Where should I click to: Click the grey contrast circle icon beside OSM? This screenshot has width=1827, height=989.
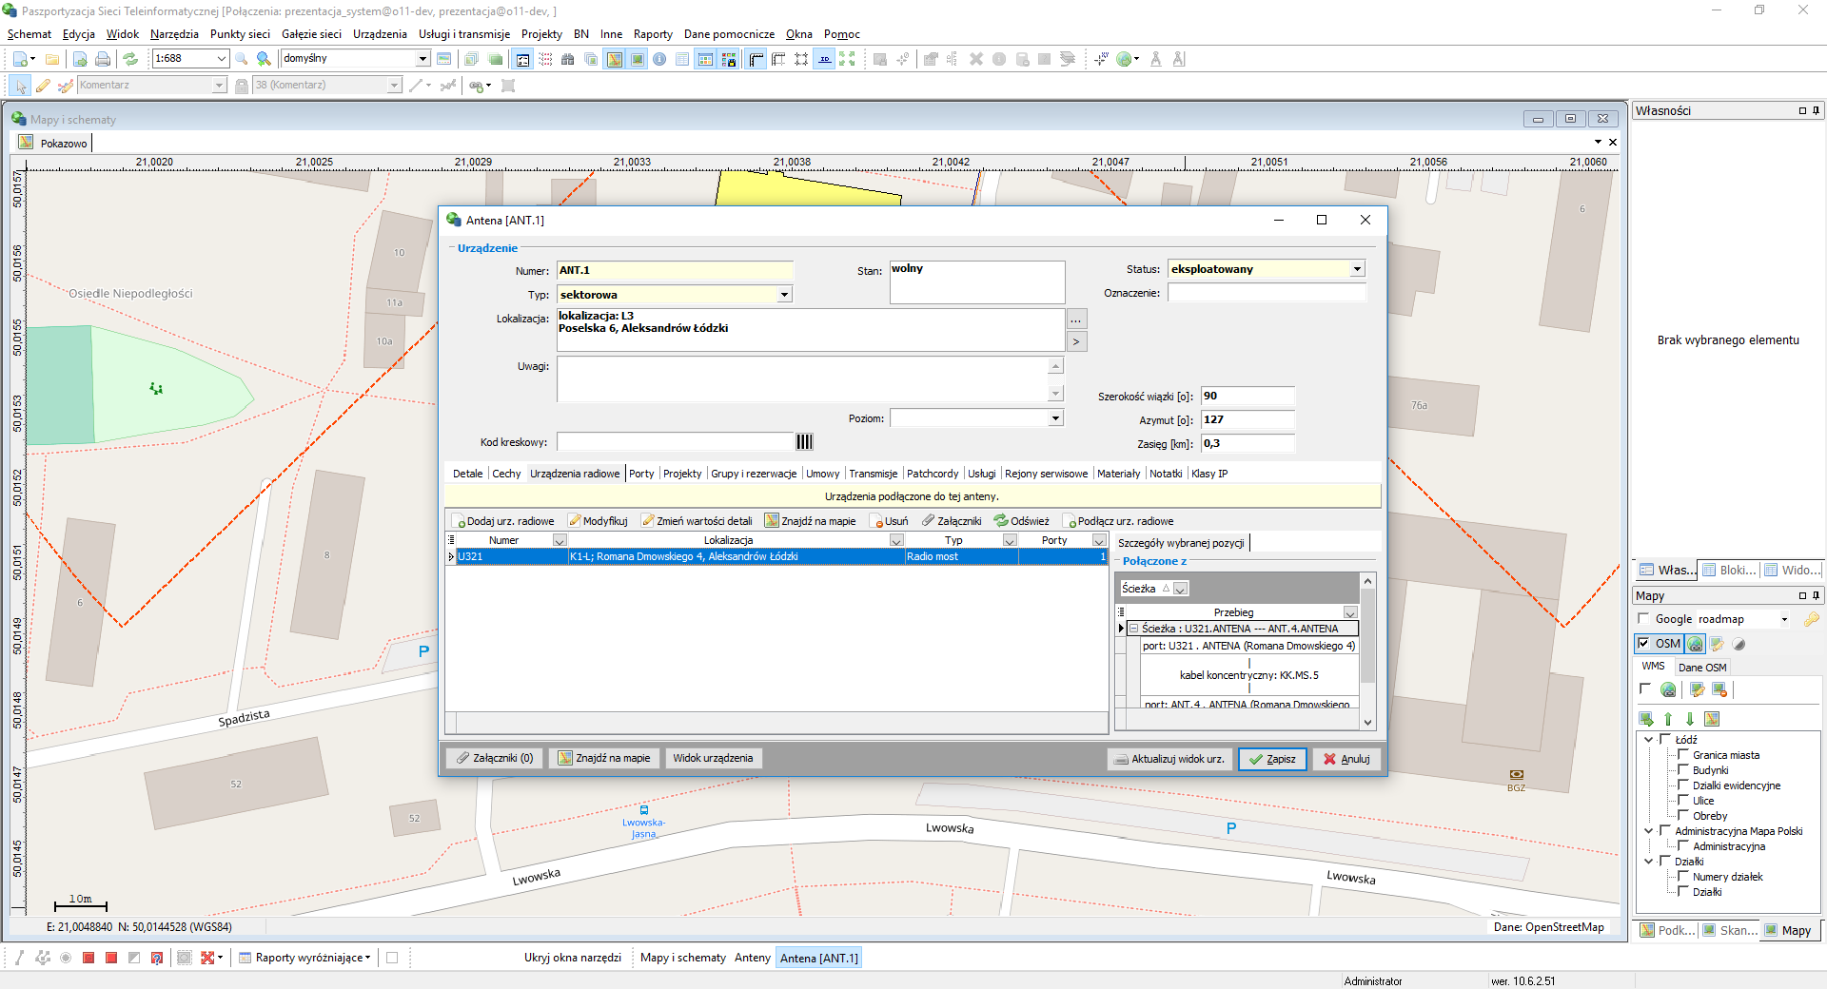[x=1739, y=644]
